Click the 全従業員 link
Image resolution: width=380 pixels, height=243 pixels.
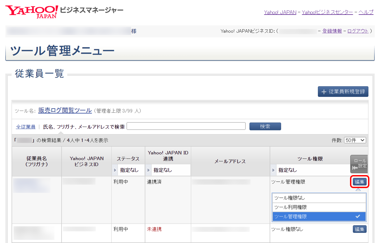[x=25, y=127]
